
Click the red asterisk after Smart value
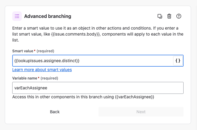(x=35, y=51)
